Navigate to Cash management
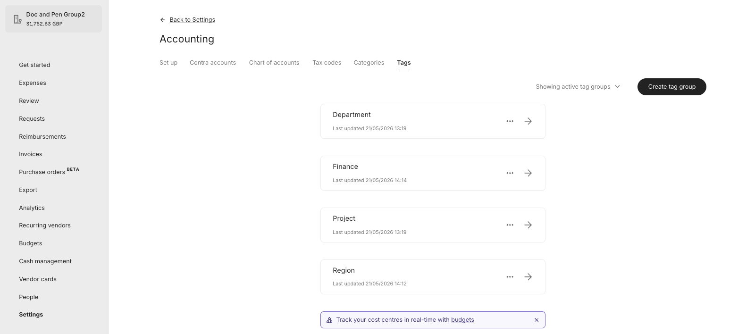 [45, 261]
